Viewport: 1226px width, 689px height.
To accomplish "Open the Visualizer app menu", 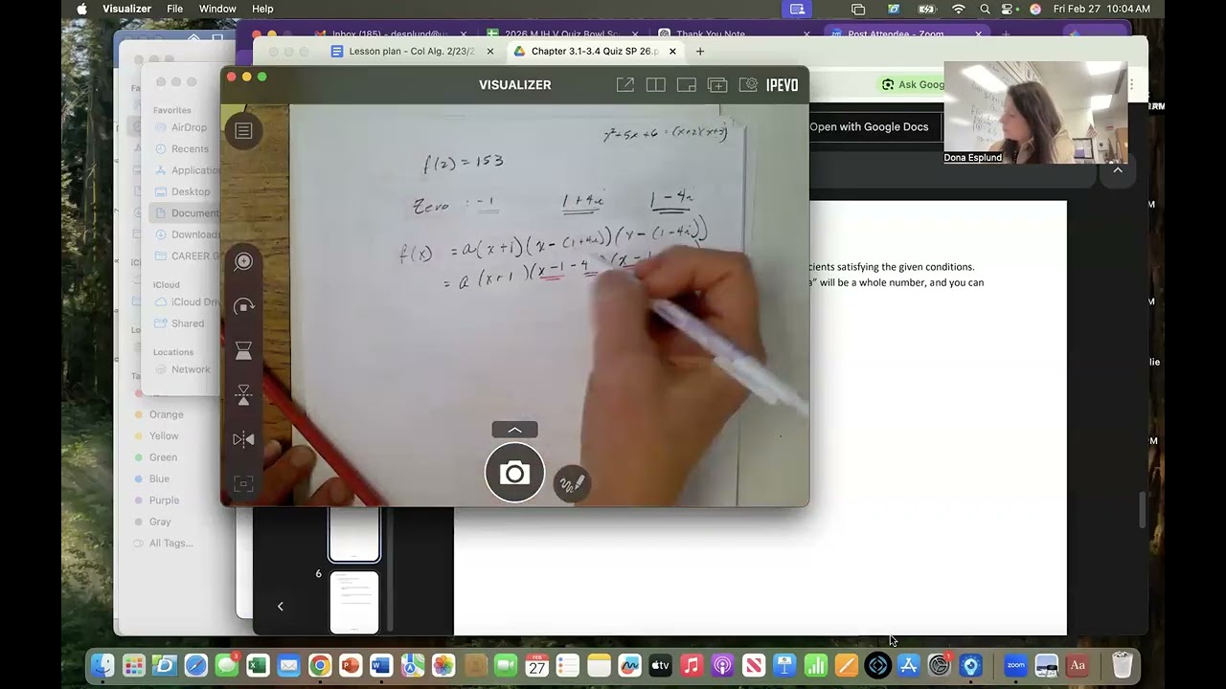I will 126,9.
